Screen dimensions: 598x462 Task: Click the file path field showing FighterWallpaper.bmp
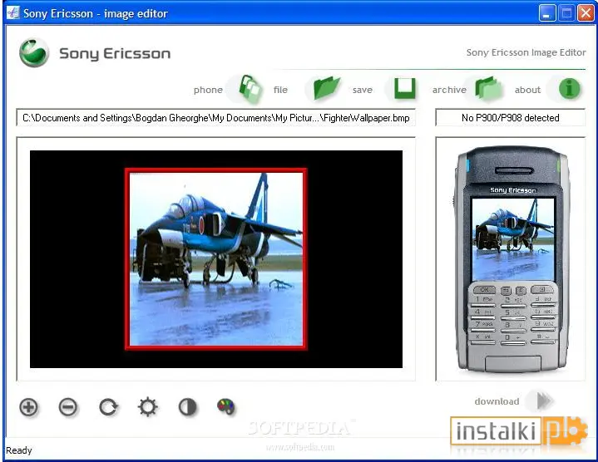[216, 118]
